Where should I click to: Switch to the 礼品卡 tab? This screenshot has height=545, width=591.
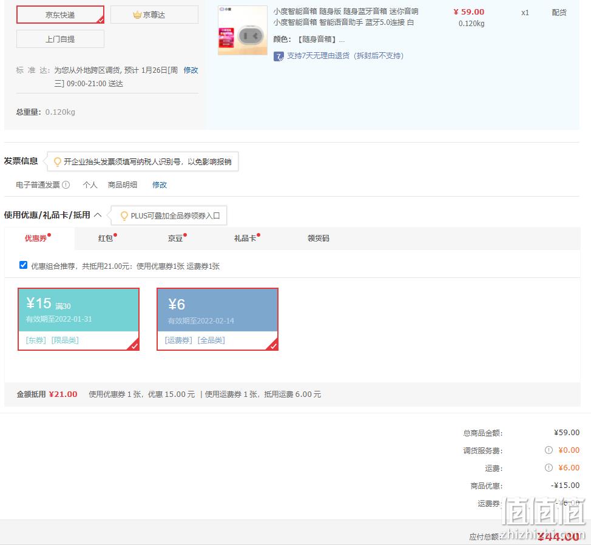click(245, 238)
